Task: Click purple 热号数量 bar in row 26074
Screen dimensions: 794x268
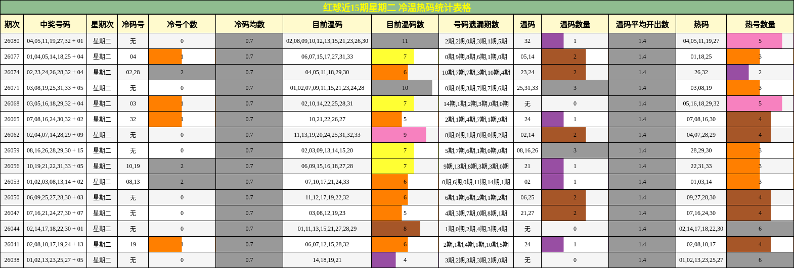Action: 737,72
